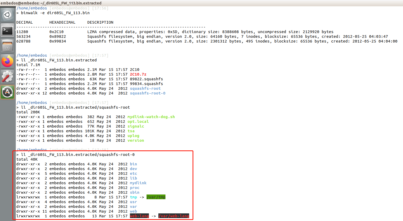The height and width of the screenshot is (221, 403).
Task: Open System Settings wrench icon
Action: (x=7, y=77)
